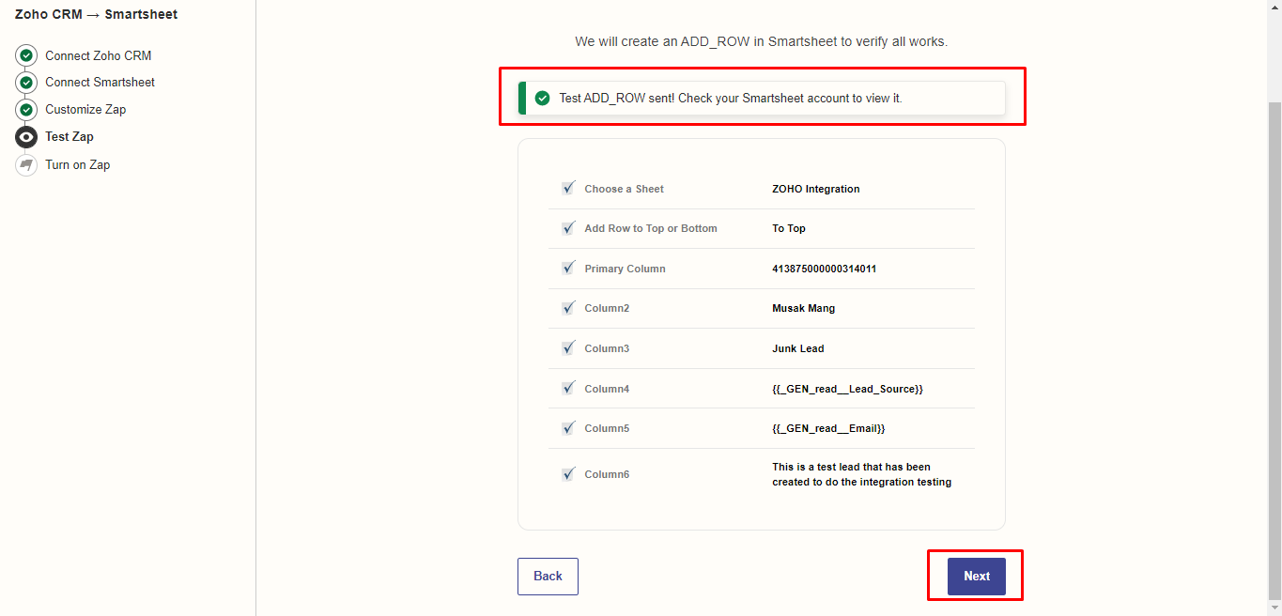This screenshot has height=616, width=1282.
Task: Click green checkmark icon beside Connect Smartsheet
Action: pos(26,83)
